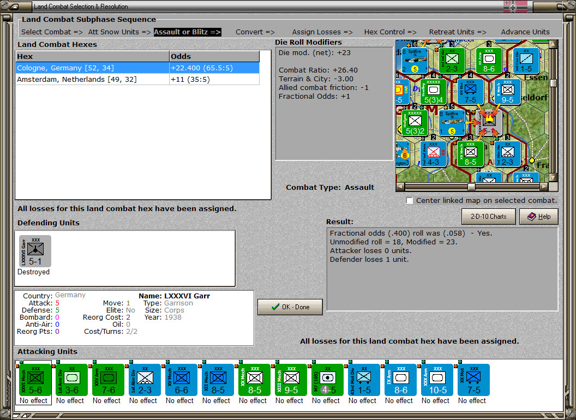Click the X Mech 9-5 counter on the map

pos(508,91)
